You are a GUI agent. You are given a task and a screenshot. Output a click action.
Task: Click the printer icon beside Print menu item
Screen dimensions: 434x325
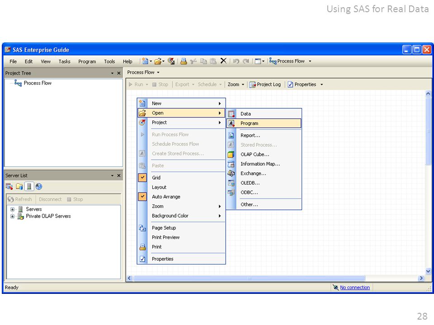142,247
